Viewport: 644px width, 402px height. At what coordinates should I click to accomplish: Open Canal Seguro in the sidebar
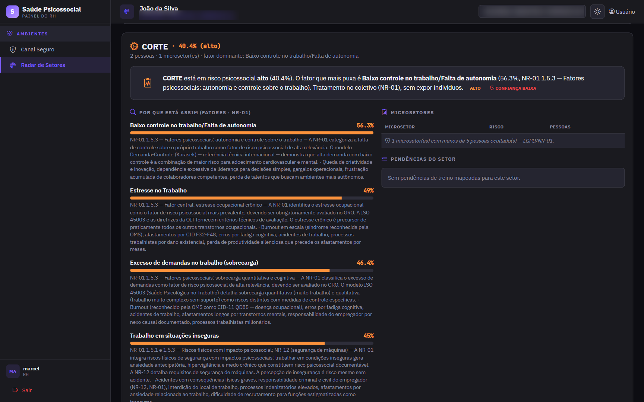[55, 50]
